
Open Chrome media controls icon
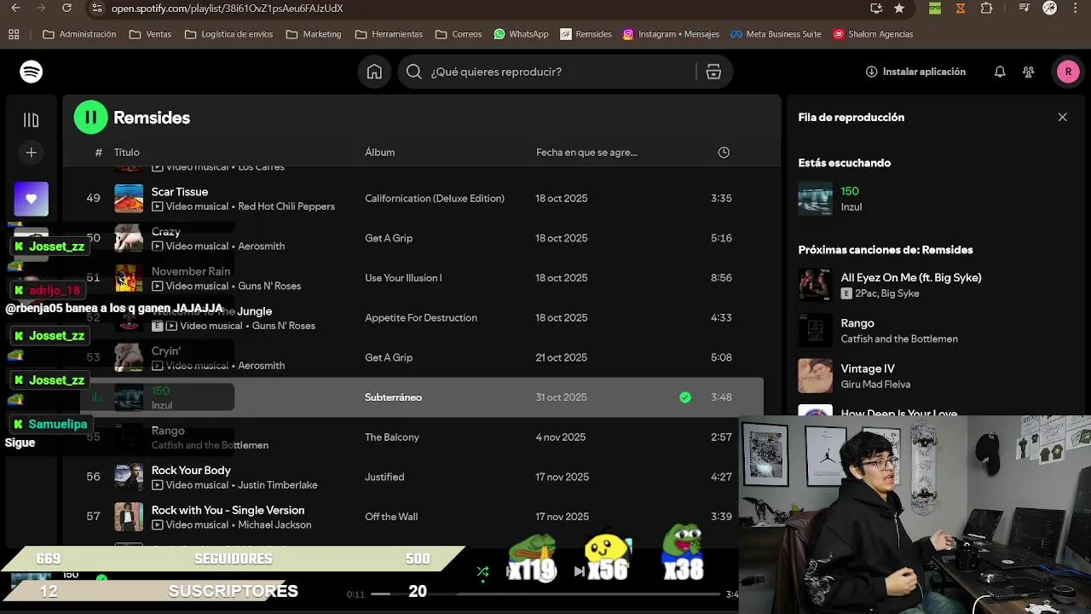click(x=1025, y=9)
